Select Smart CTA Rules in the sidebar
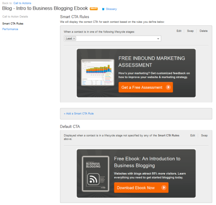Viewport: 216px width, 205px height. point(13,23)
